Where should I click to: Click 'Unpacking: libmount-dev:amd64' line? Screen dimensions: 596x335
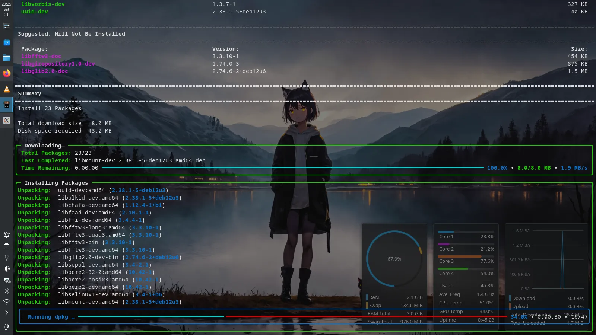99,302
